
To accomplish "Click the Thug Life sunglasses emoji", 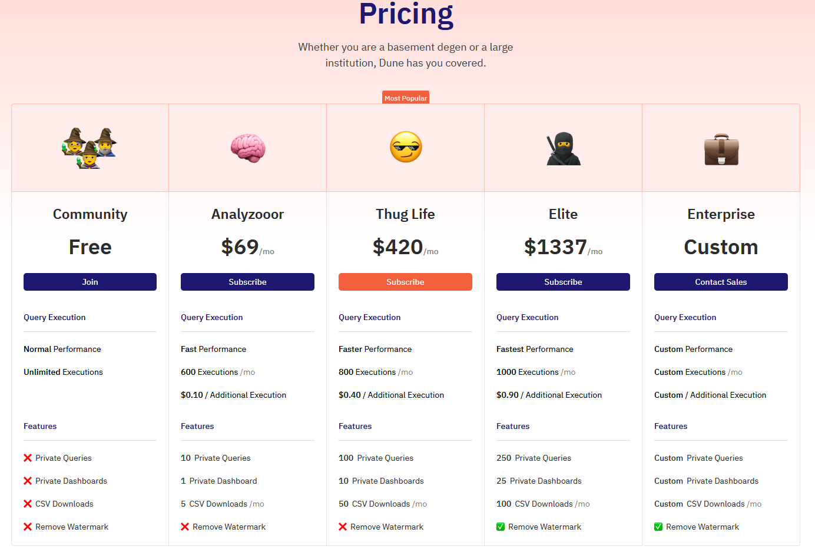I will pyautogui.click(x=406, y=147).
